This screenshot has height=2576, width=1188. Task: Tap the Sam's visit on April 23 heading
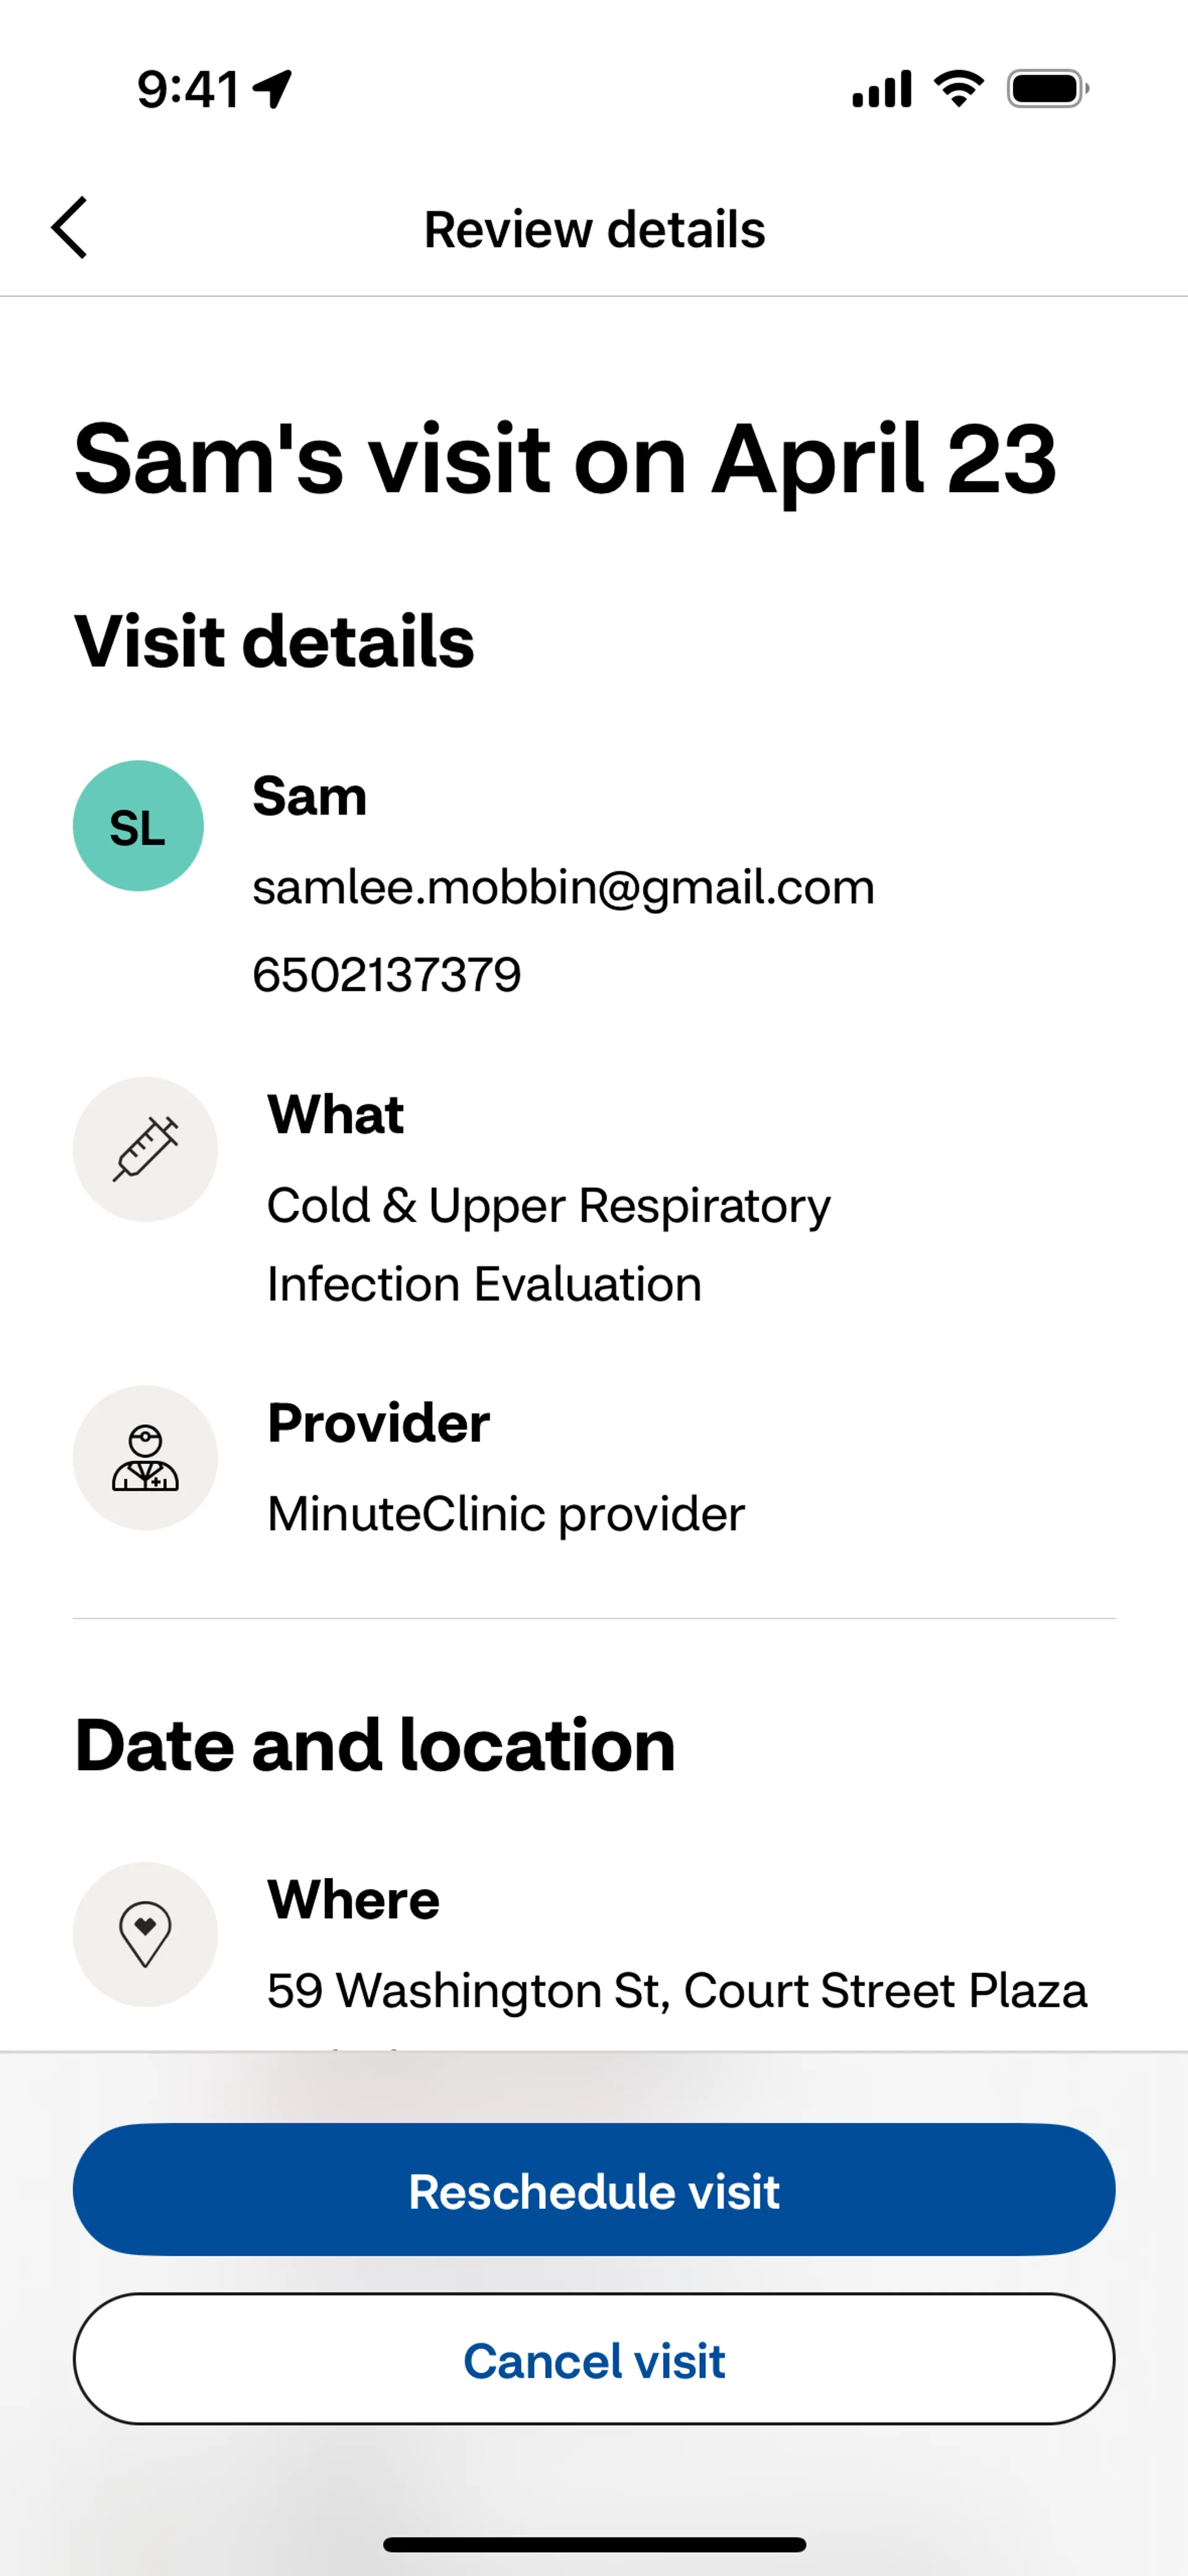tap(565, 459)
